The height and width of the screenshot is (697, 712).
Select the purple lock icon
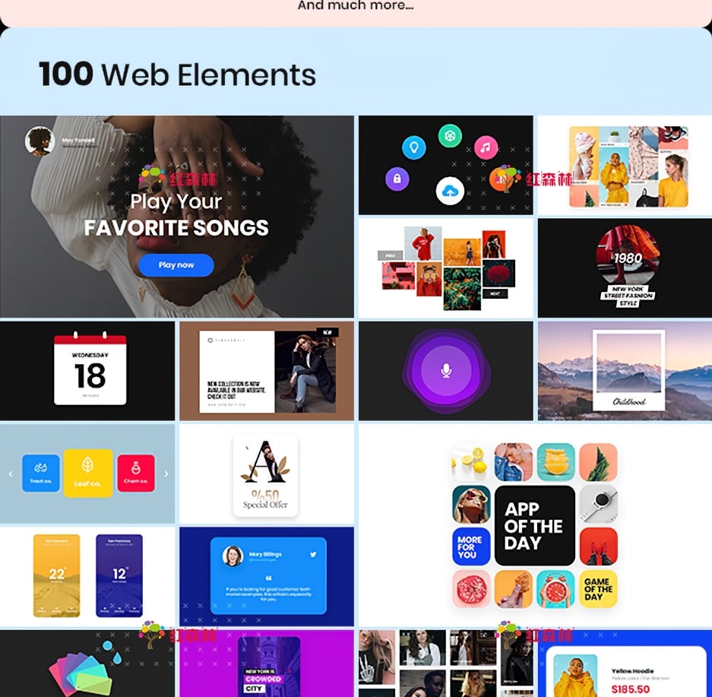point(397,179)
